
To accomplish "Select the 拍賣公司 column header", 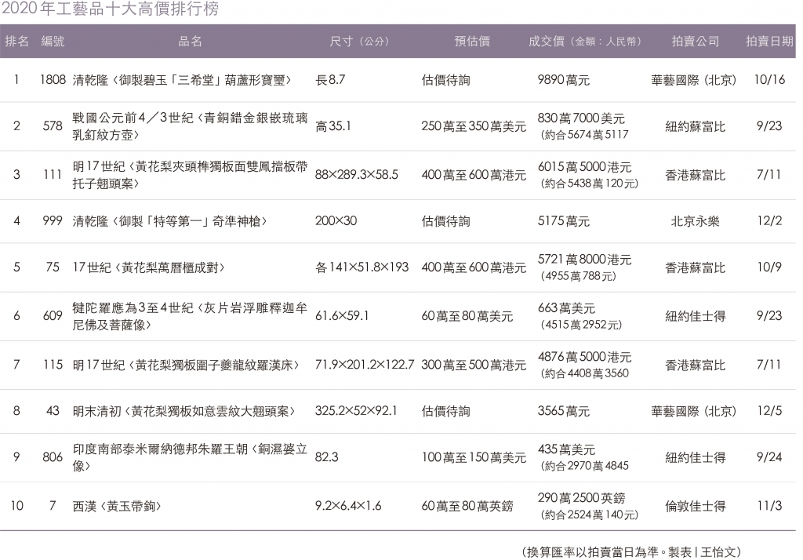I will pos(695,42).
